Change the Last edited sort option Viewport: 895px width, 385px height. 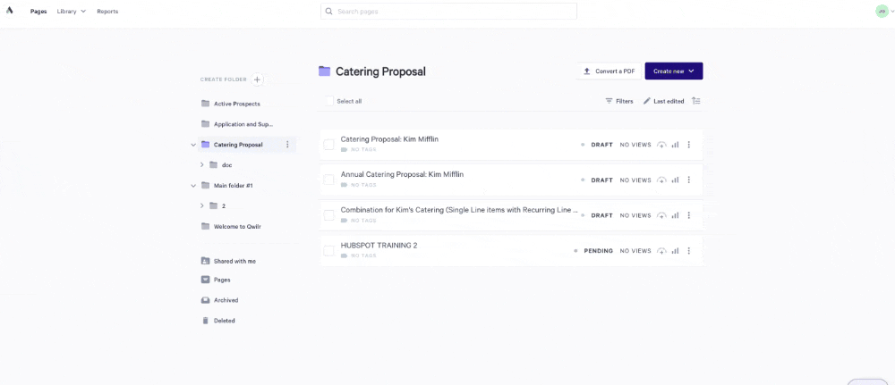click(x=663, y=101)
